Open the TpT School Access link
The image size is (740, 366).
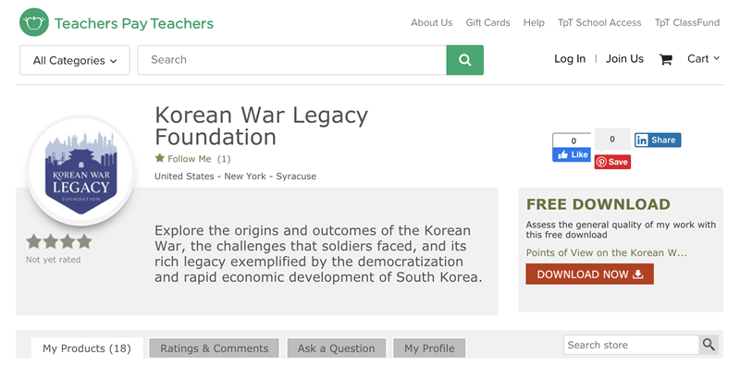tap(599, 22)
